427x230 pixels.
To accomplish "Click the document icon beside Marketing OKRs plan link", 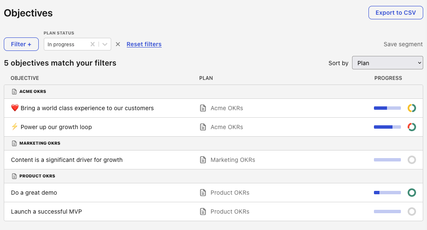I will 203,160.
